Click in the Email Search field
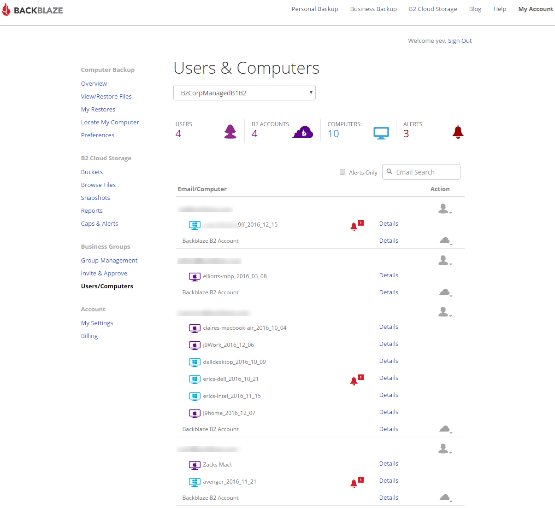 click(x=421, y=172)
